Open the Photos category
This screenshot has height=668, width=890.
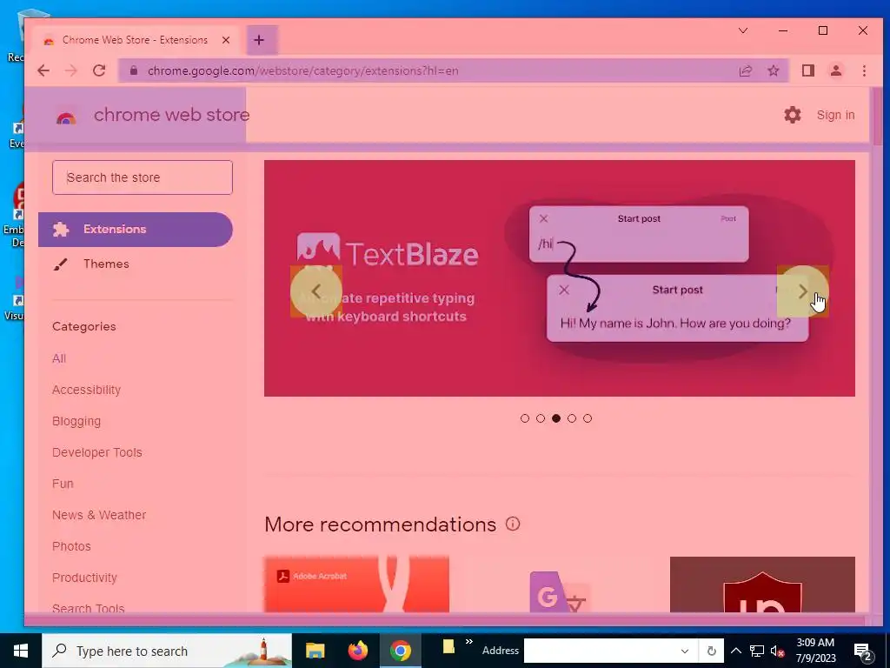click(x=71, y=546)
